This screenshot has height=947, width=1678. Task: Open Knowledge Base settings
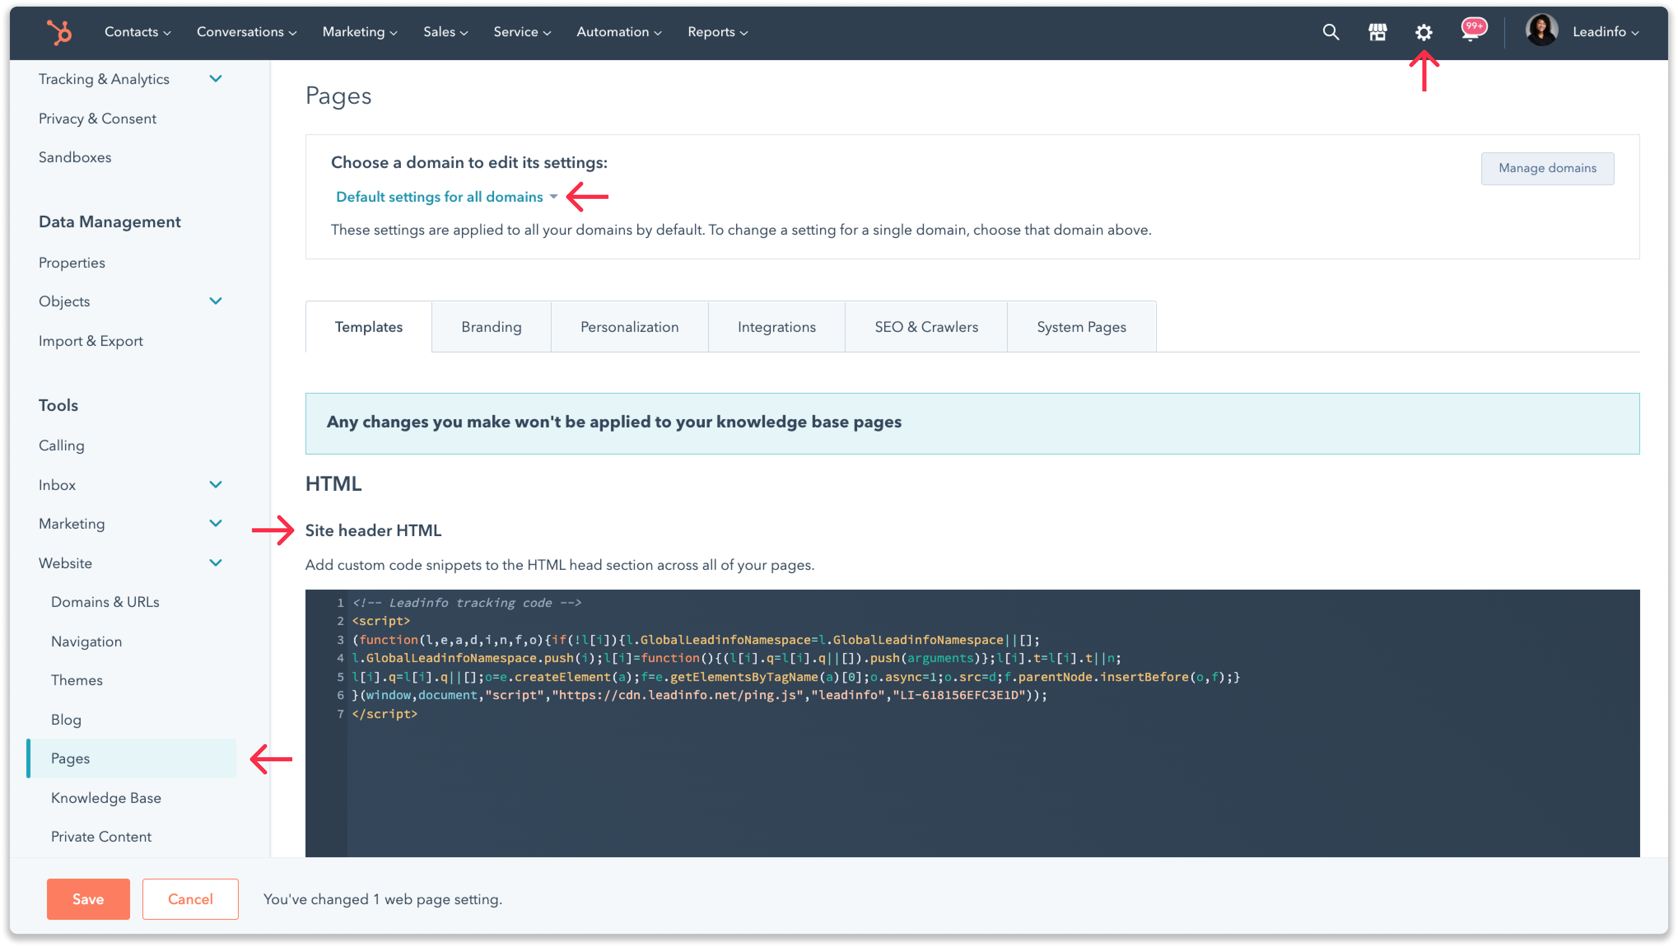click(x=105, y=798)
